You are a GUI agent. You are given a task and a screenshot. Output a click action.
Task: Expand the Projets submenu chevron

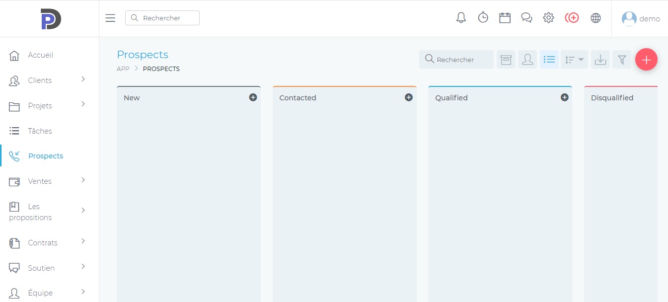[x=83, y=104]
